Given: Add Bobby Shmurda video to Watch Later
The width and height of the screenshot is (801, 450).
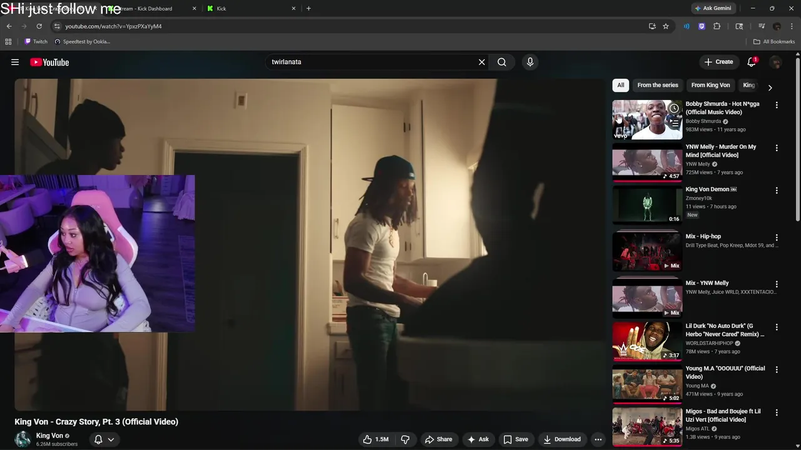Looking at the screenshot, I should (x=674, y=109).
